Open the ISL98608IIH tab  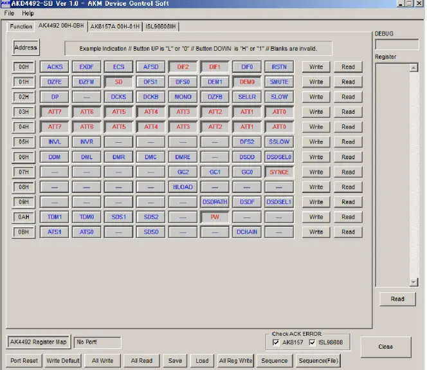tap(160, 26)
